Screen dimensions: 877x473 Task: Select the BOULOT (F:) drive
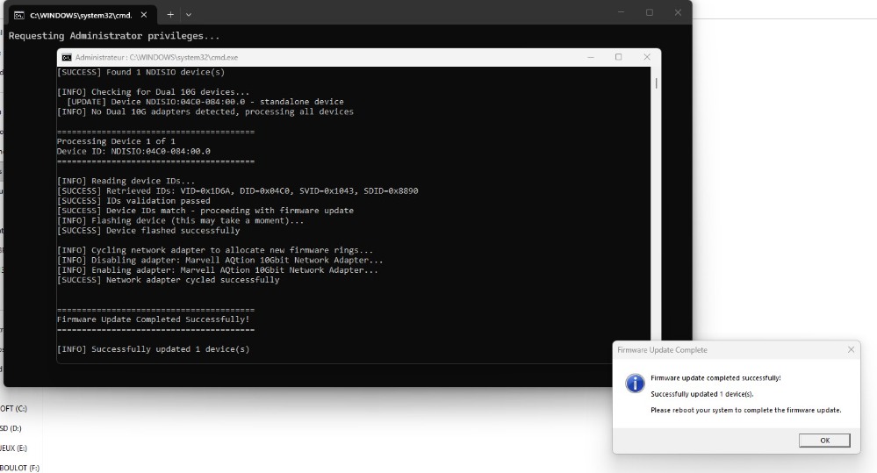(x=20, y=468)
